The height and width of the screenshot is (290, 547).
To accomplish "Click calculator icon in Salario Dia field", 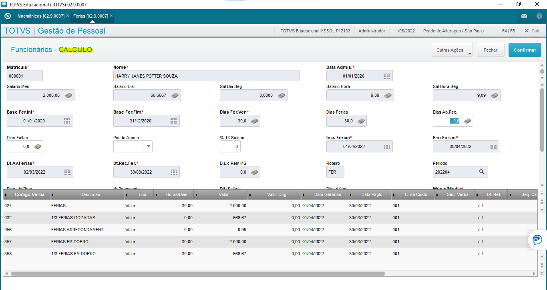I will point(175,95).
